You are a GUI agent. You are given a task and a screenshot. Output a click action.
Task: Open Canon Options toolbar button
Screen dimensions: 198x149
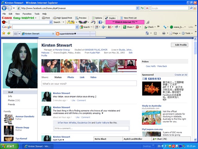pos(97,18)
